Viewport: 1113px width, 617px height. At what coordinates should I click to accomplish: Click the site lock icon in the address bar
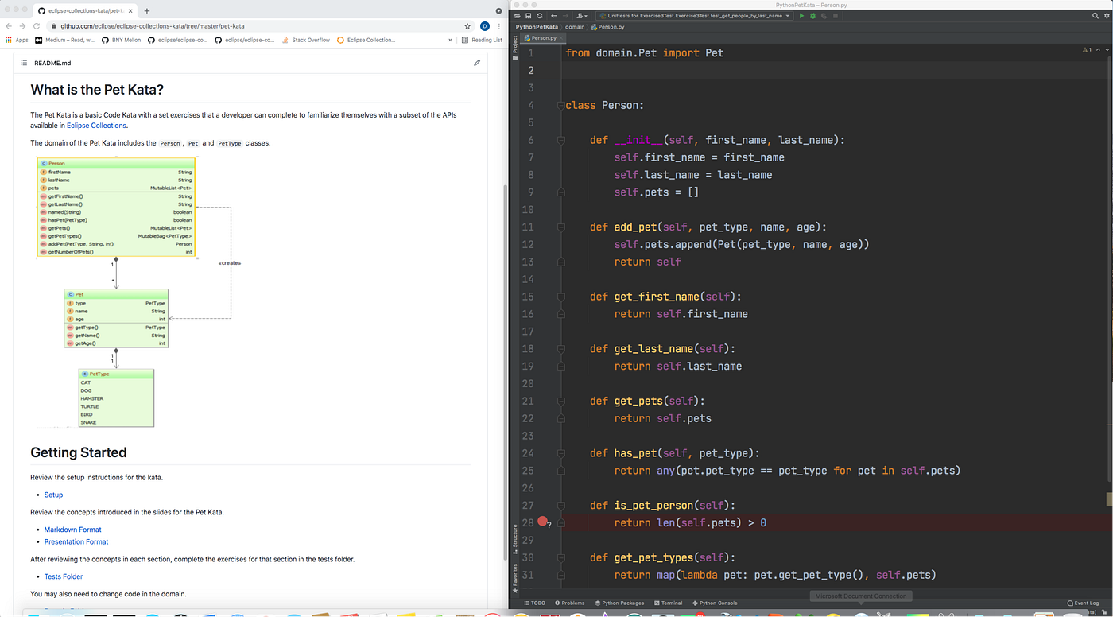click(x=54, y=26)
